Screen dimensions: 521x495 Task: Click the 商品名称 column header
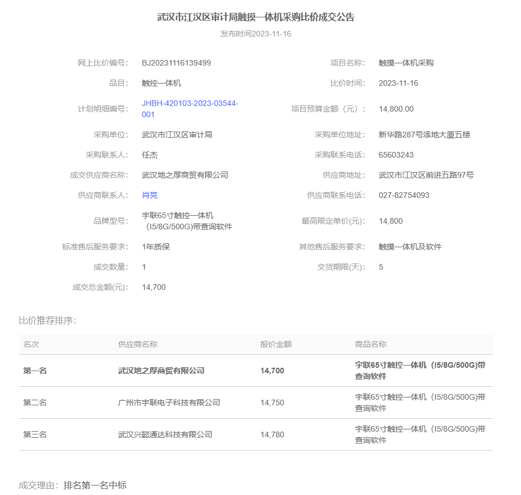[371, 344]
